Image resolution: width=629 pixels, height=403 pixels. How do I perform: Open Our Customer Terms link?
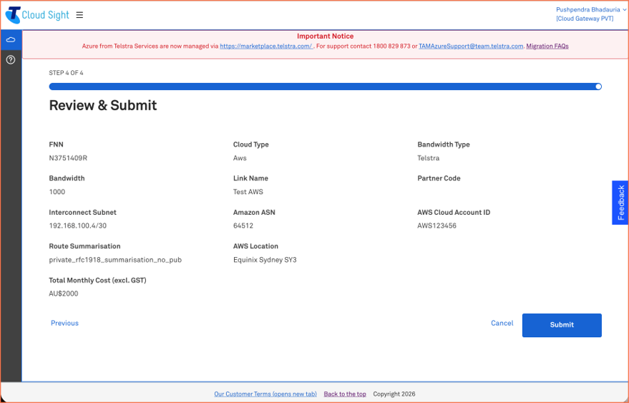[x=265, y=394]
